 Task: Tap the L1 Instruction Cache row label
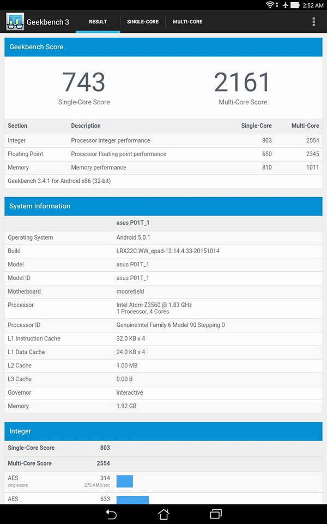pos(34,338)
